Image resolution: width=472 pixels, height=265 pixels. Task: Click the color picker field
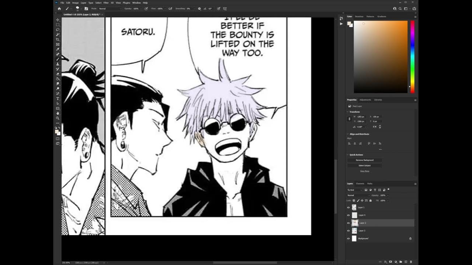pyautogui.click(x=381, y=57)
